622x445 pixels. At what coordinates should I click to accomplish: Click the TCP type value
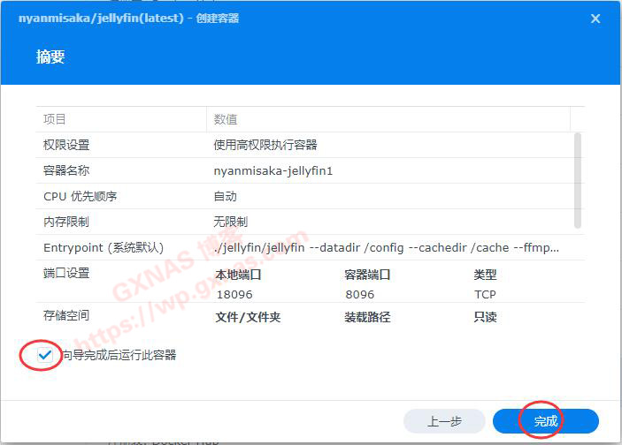(x=485, y=294)
